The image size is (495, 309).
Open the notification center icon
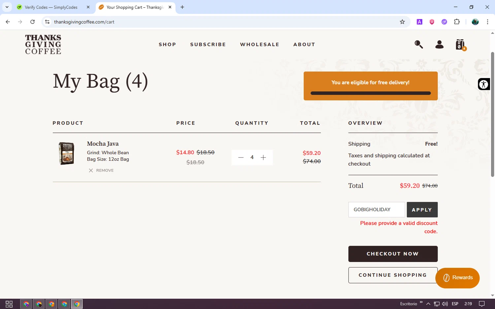click(482, 304)
